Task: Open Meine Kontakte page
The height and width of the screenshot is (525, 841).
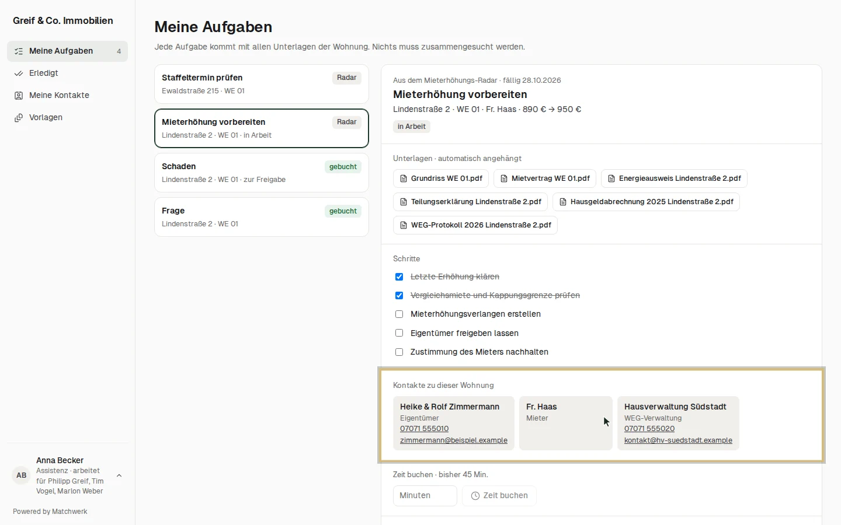Action: [x=67, y=96]
